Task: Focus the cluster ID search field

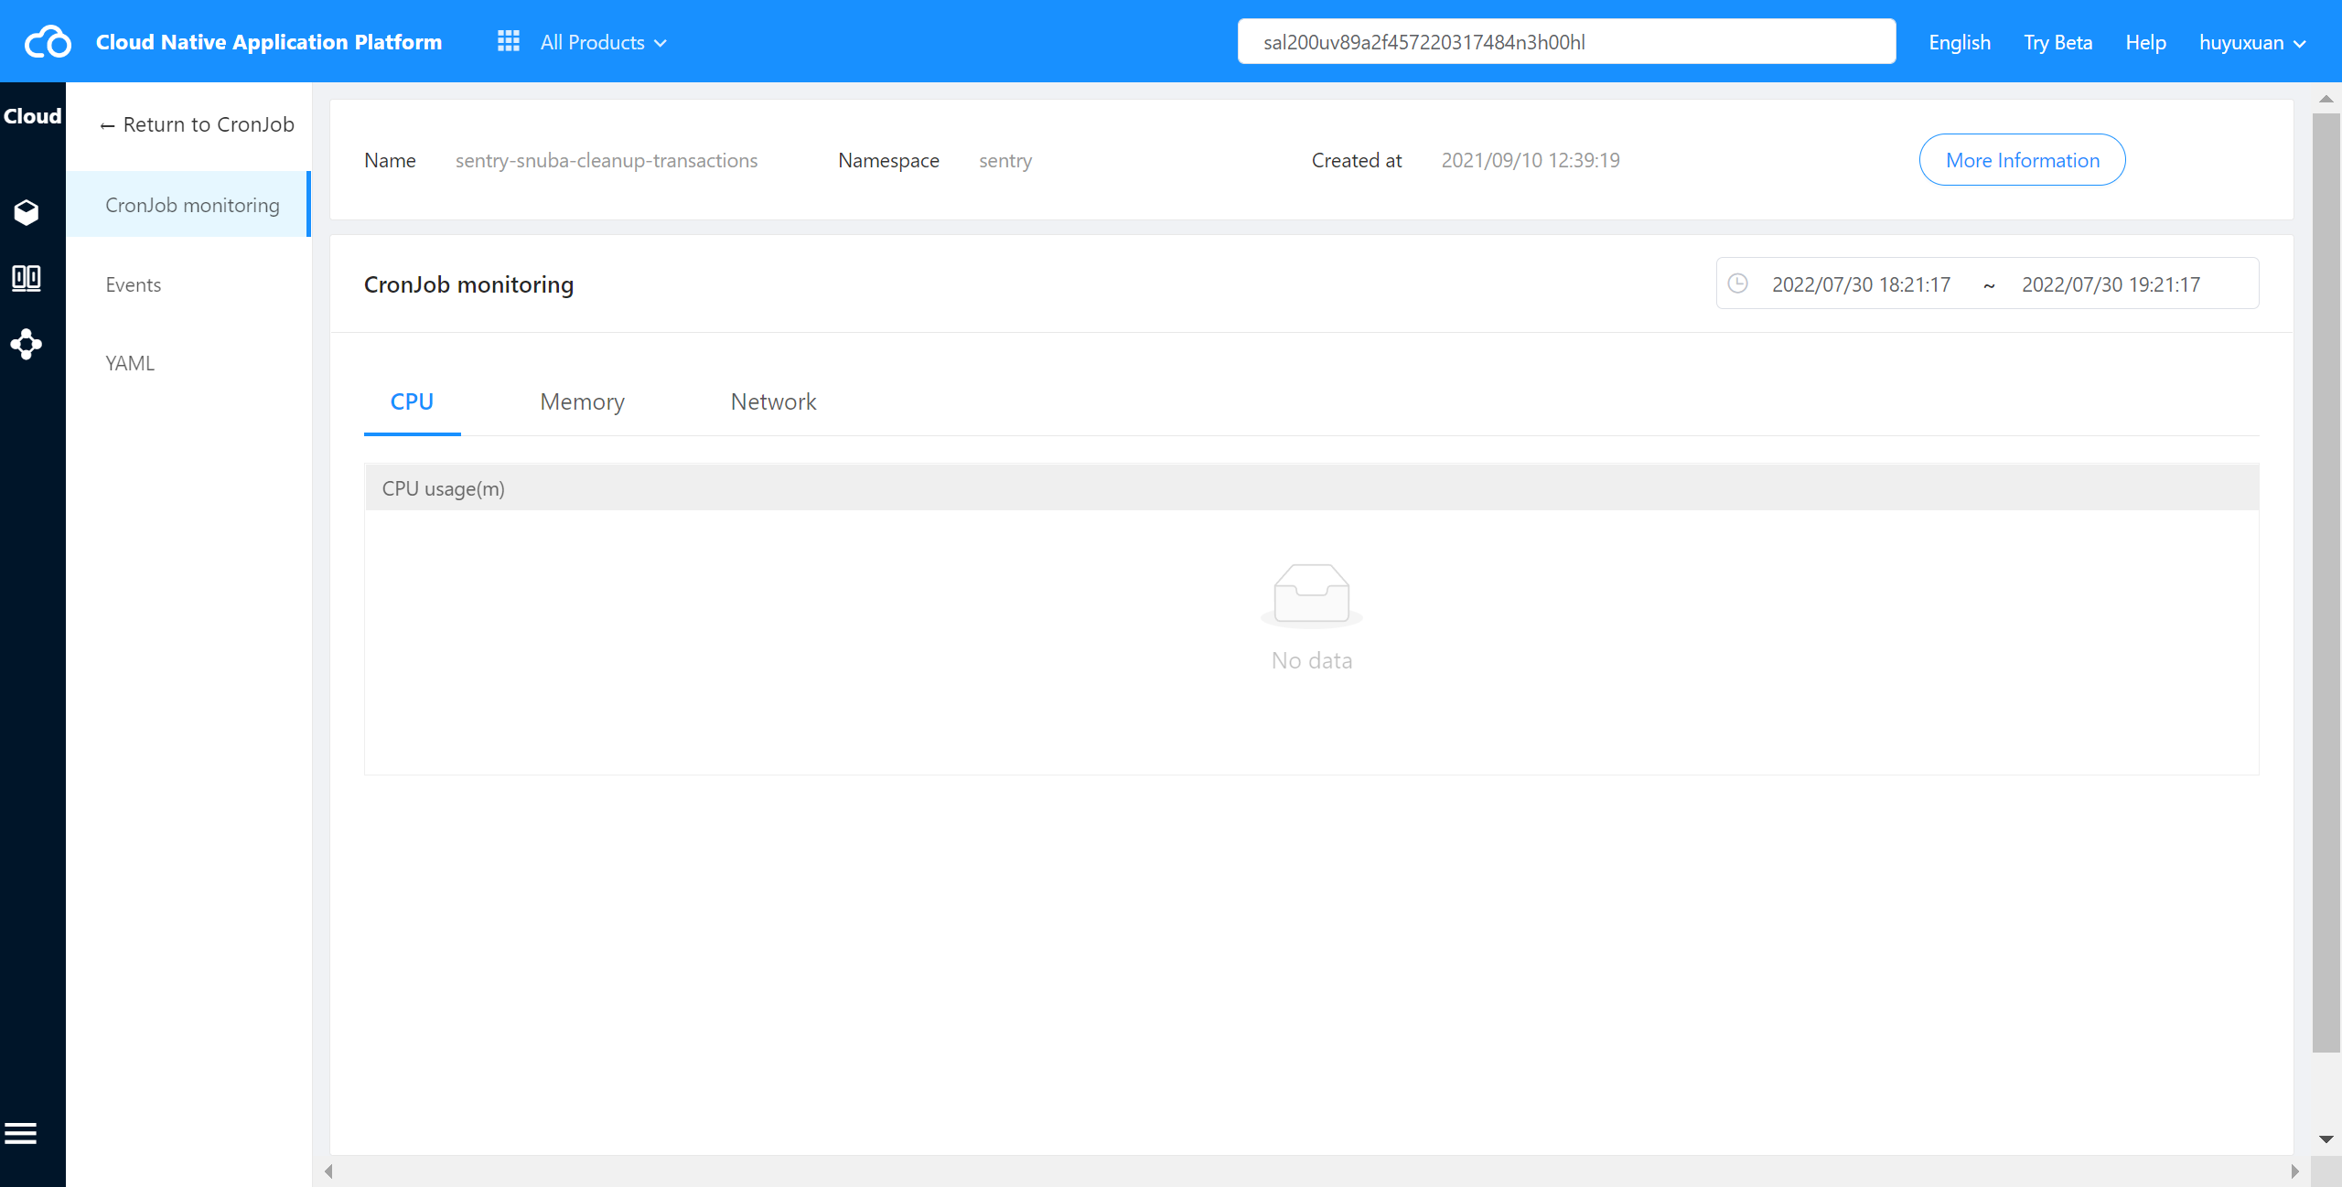Action: tap(1566, 42)
